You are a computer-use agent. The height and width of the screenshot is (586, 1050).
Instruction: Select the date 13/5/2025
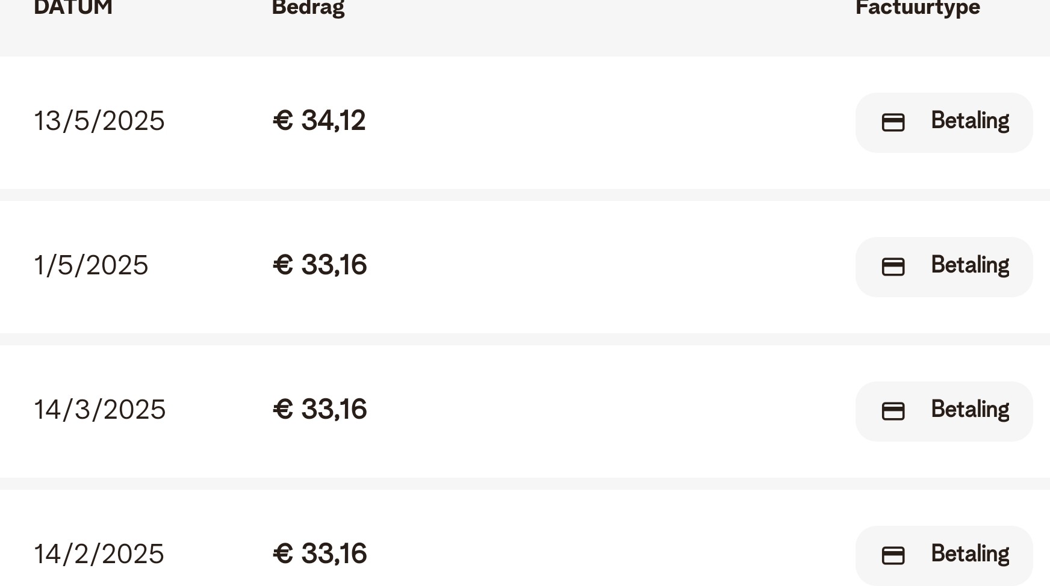(x=99, y=121)
